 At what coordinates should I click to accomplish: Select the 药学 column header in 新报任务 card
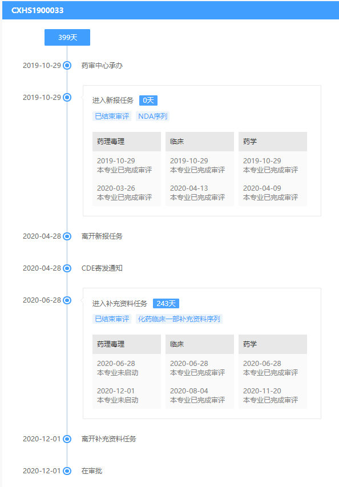pyautogui.click(x=273, y=142)
